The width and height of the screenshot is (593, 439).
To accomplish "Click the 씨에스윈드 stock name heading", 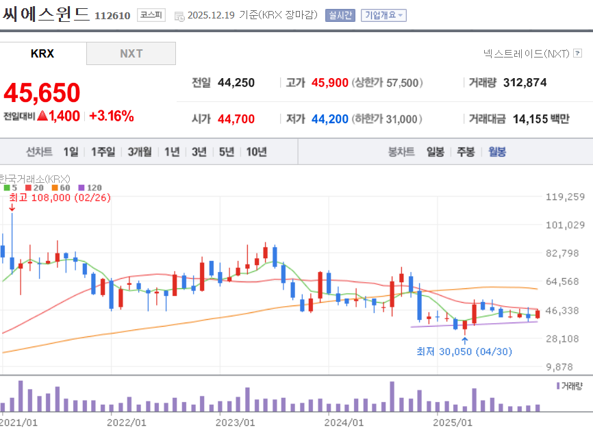I will (46, 14).
